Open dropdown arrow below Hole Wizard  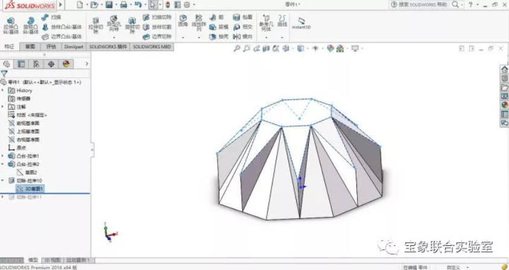pyautogui.click(x=113, y=38)
